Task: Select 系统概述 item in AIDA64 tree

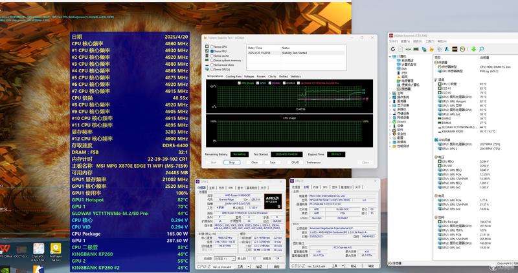Action: coord(407,61)
